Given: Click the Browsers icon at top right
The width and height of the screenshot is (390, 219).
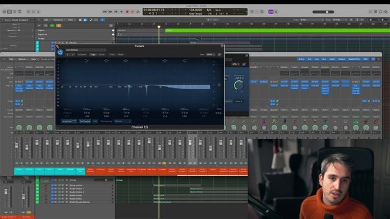Looking at the screenshot, I should [x=386, y=12].
